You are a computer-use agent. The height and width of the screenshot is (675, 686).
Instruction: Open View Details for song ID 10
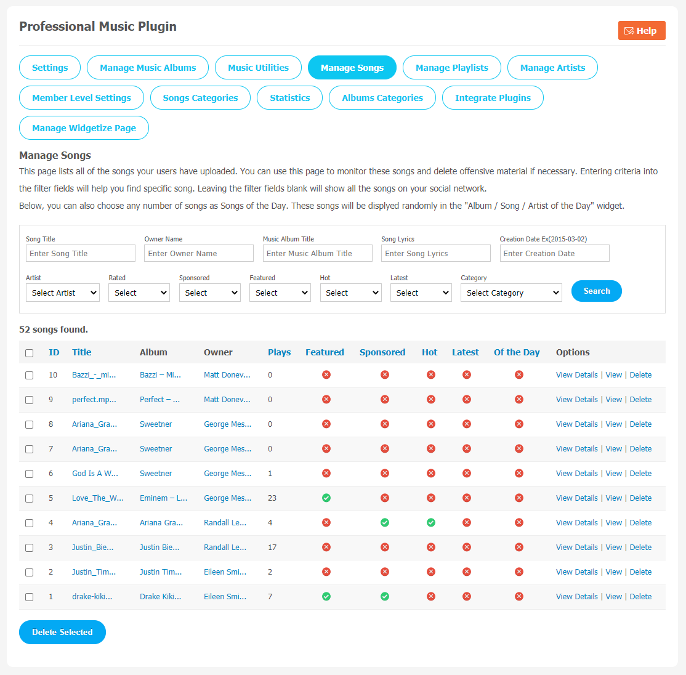pos(576,375)
